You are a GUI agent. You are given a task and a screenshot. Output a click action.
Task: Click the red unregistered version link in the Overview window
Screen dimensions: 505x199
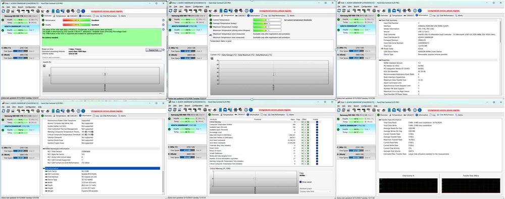[x=107, y=11]
